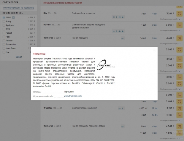Close the Trucktec info popup

pos(154,50)
